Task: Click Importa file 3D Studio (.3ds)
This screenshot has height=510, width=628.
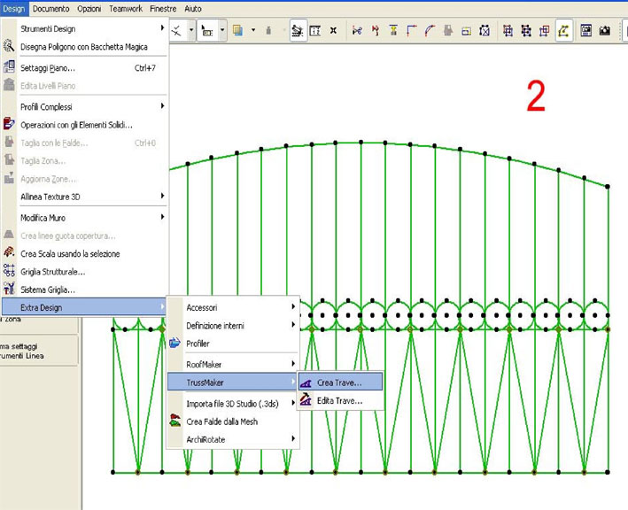Action: tap(234, 404)
